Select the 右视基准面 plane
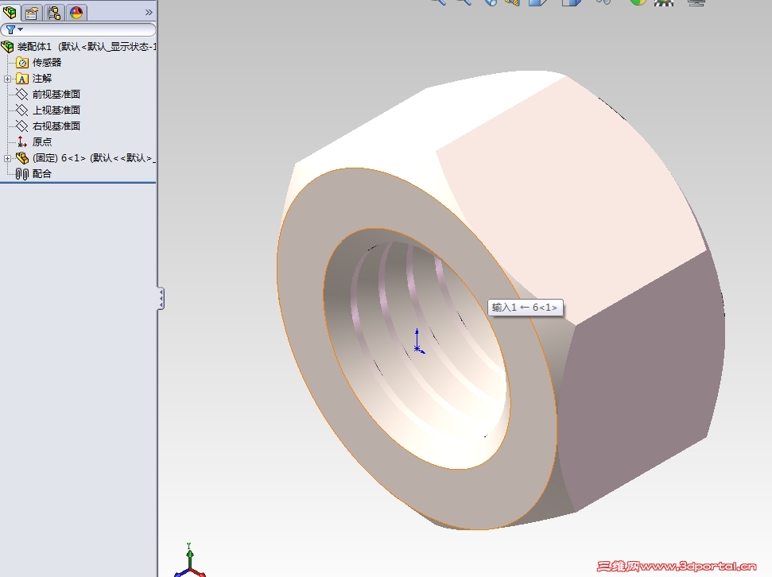The width and height of the screenshot is (772, 577). [x=48, y=126]
